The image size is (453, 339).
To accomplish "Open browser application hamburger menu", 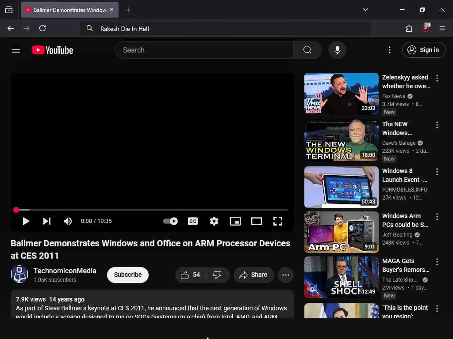I will point(442,28).
